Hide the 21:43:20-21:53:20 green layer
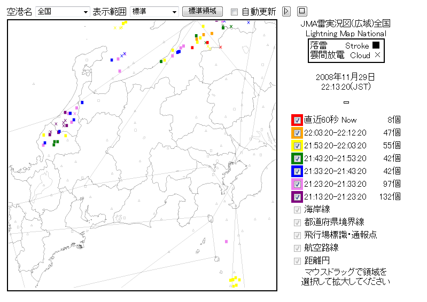This screenshot has height=302, width=427. (297, 158)
